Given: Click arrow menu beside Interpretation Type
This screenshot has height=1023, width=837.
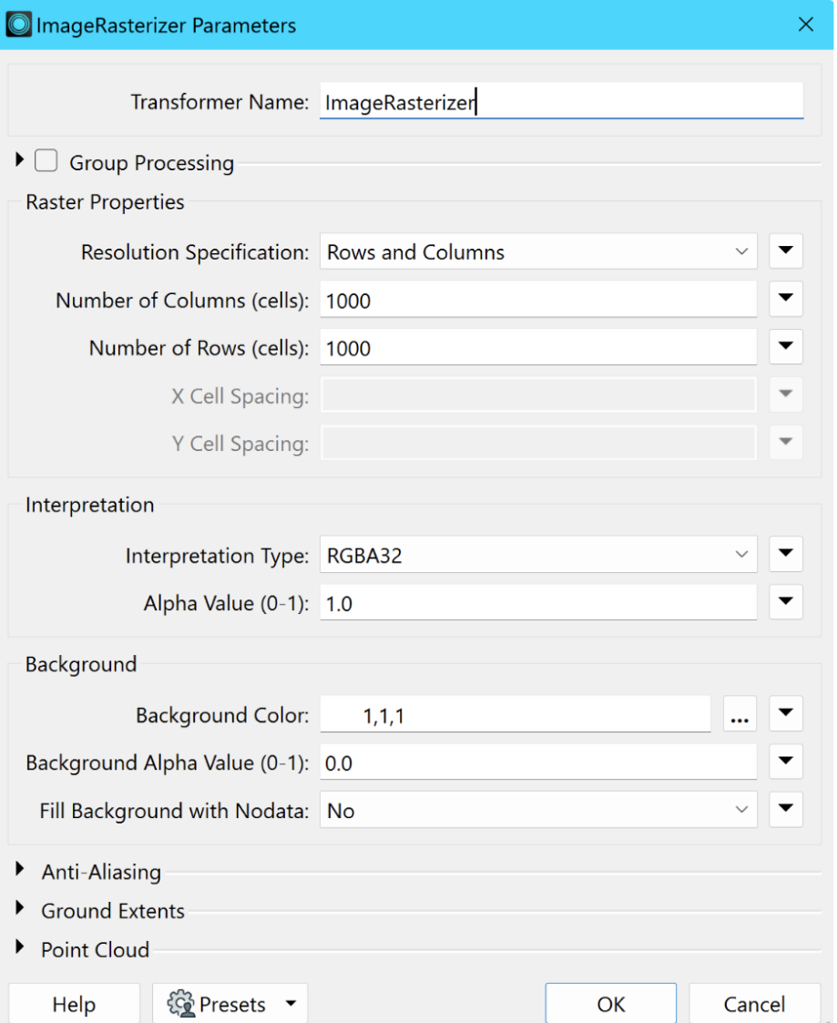Looking at the screenshot, I should pyautogui.click(x=785, y=554).
